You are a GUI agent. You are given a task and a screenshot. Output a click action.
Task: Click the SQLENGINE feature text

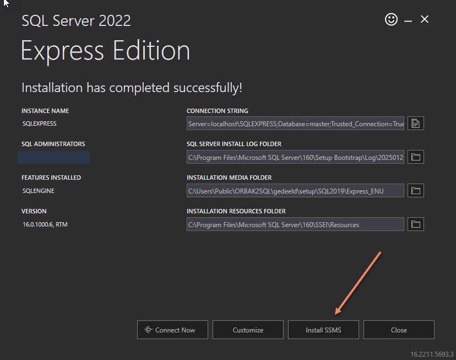pos(39,191)
